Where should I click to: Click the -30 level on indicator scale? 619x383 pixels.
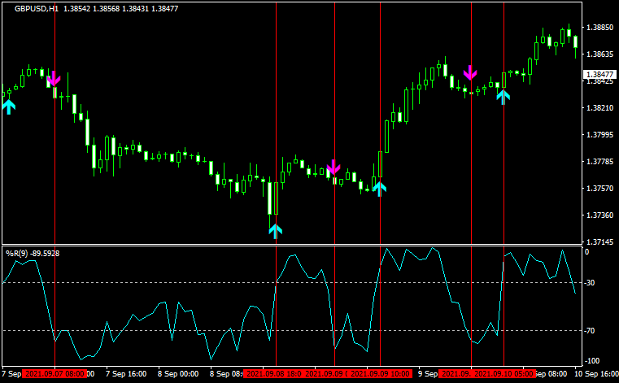pyautogui.click(x=591, y=283)
